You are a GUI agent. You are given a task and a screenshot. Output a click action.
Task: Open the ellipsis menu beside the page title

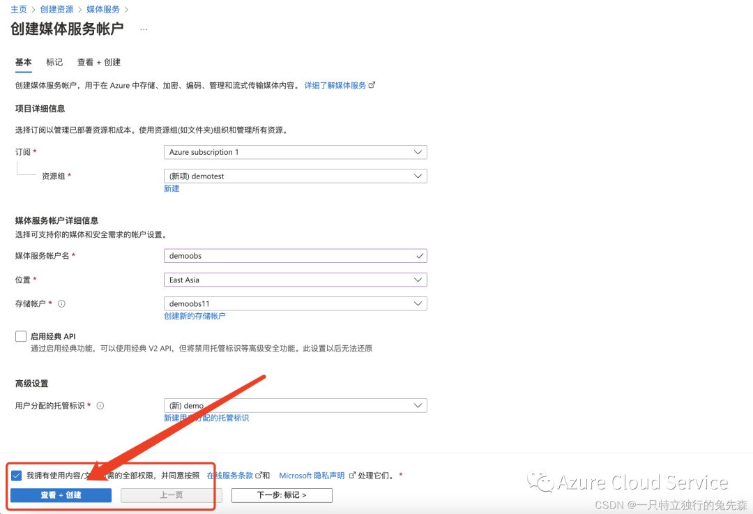[144, 29]
